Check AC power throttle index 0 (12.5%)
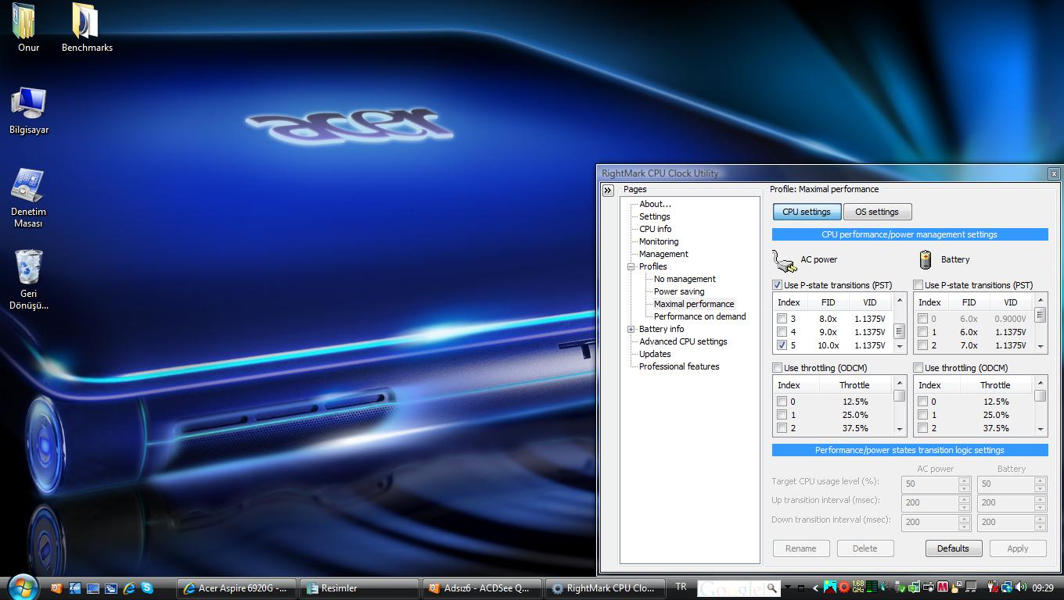The width and height of the screenshot is (1064, 600). (x=782, y=402)
